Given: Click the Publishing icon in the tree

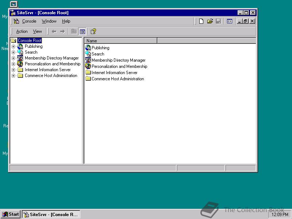Looking at the screenshot, I should 20,46.
